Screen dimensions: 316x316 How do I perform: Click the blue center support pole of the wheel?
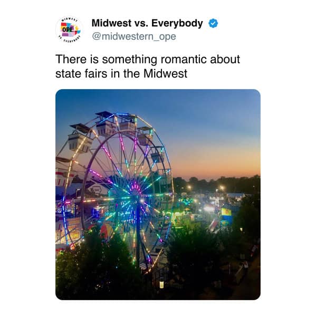[138, 232]
